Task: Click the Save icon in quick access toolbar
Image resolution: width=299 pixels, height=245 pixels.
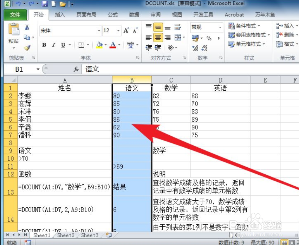Action: click(x=45, y=4)
